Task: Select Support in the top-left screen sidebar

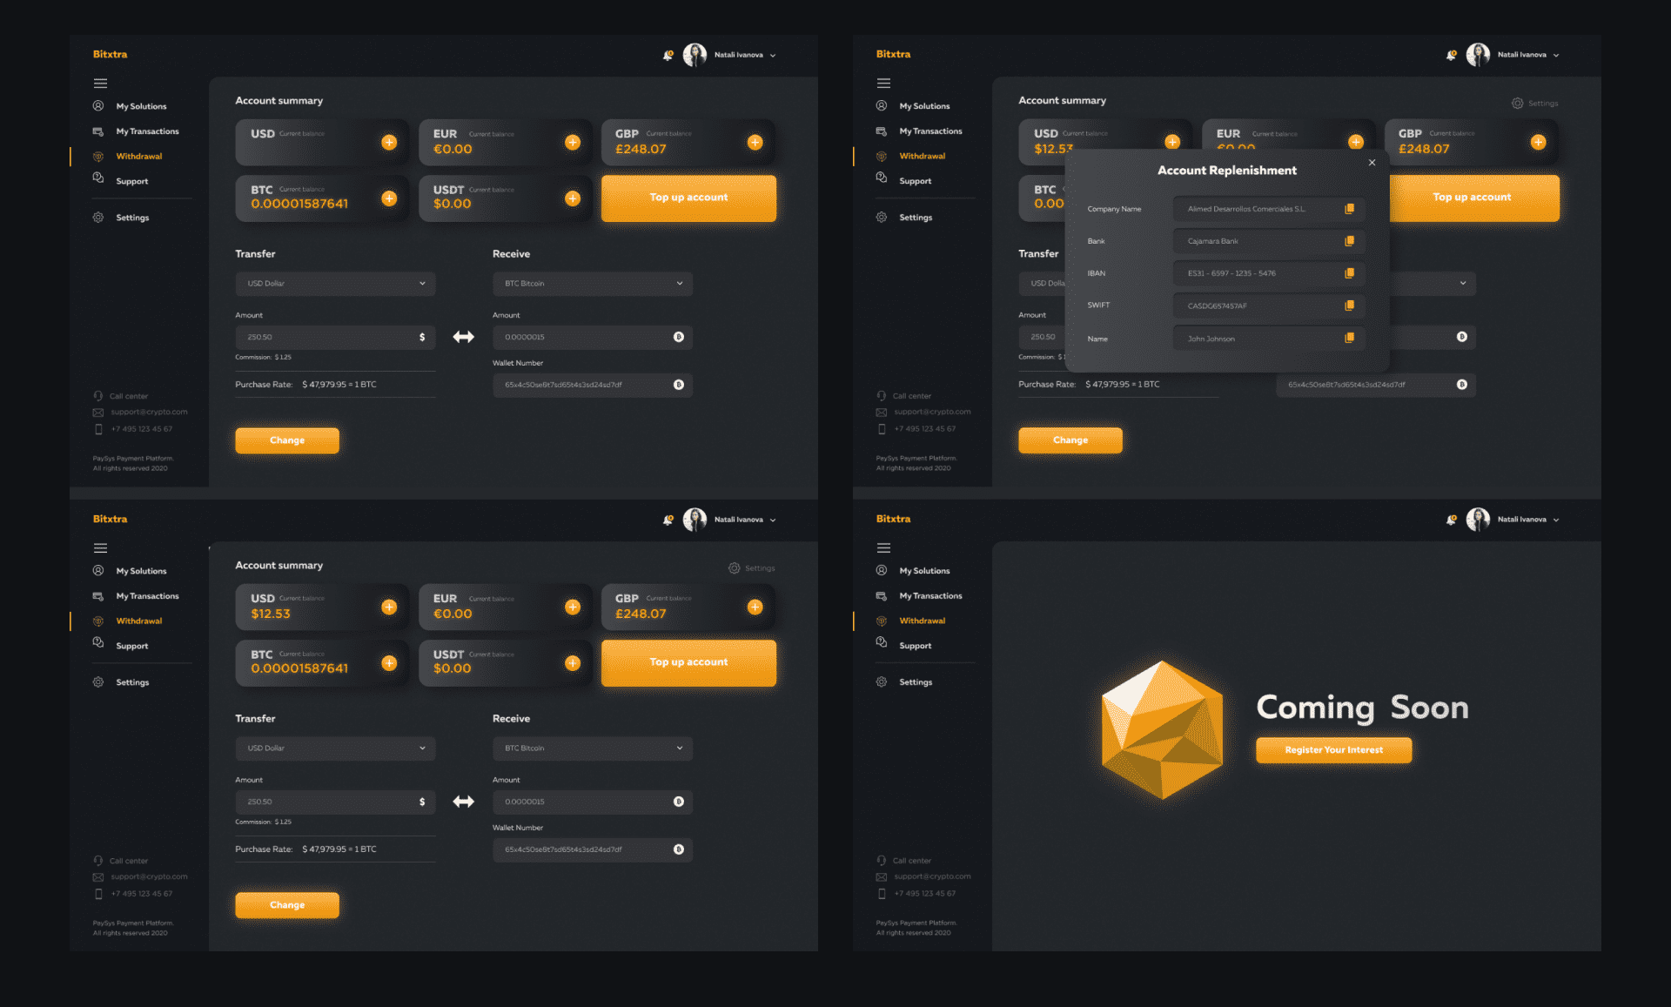Action: (x=131, y=181)
